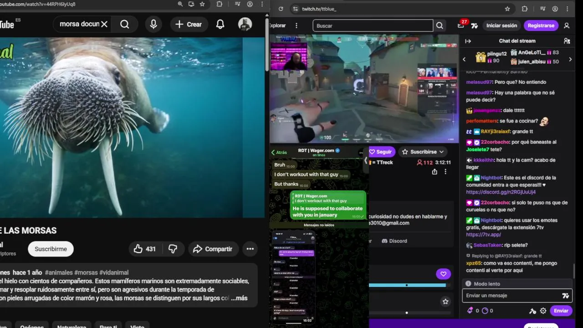Open Chrome three-dot menu in Twitch window
Viewport: 583px width, 328px height.
click(x=568, y=9)
